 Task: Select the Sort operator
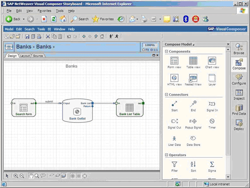click(x=193, y=167)
